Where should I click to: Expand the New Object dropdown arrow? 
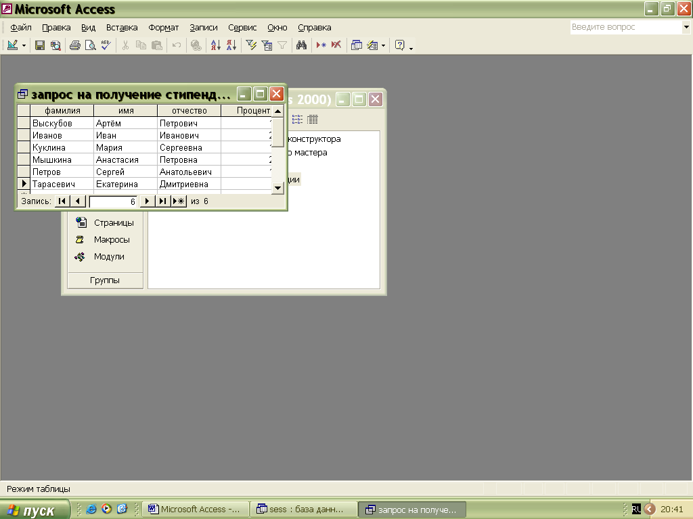pos(383,45)
